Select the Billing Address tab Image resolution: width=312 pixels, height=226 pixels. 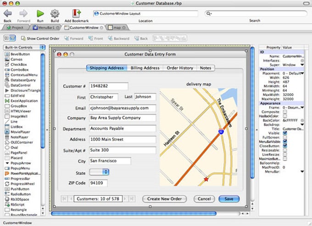[x=145, y=68]
